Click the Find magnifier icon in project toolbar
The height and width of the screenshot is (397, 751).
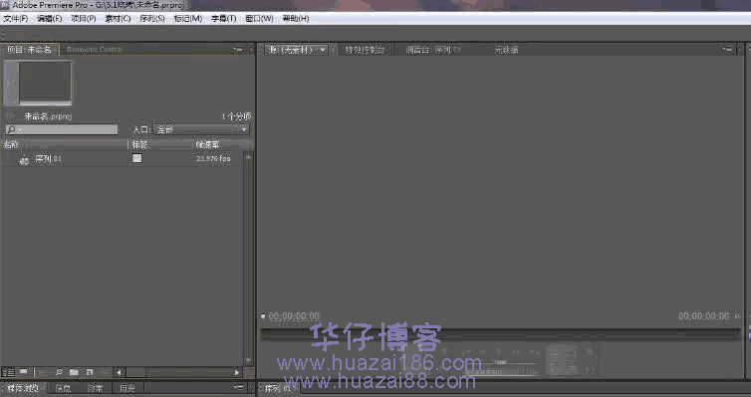point(59,372)
